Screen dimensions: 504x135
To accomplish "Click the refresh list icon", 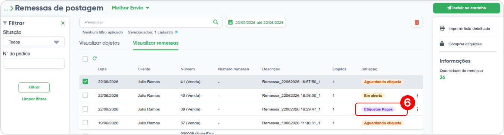I will [x=94, y=58].
